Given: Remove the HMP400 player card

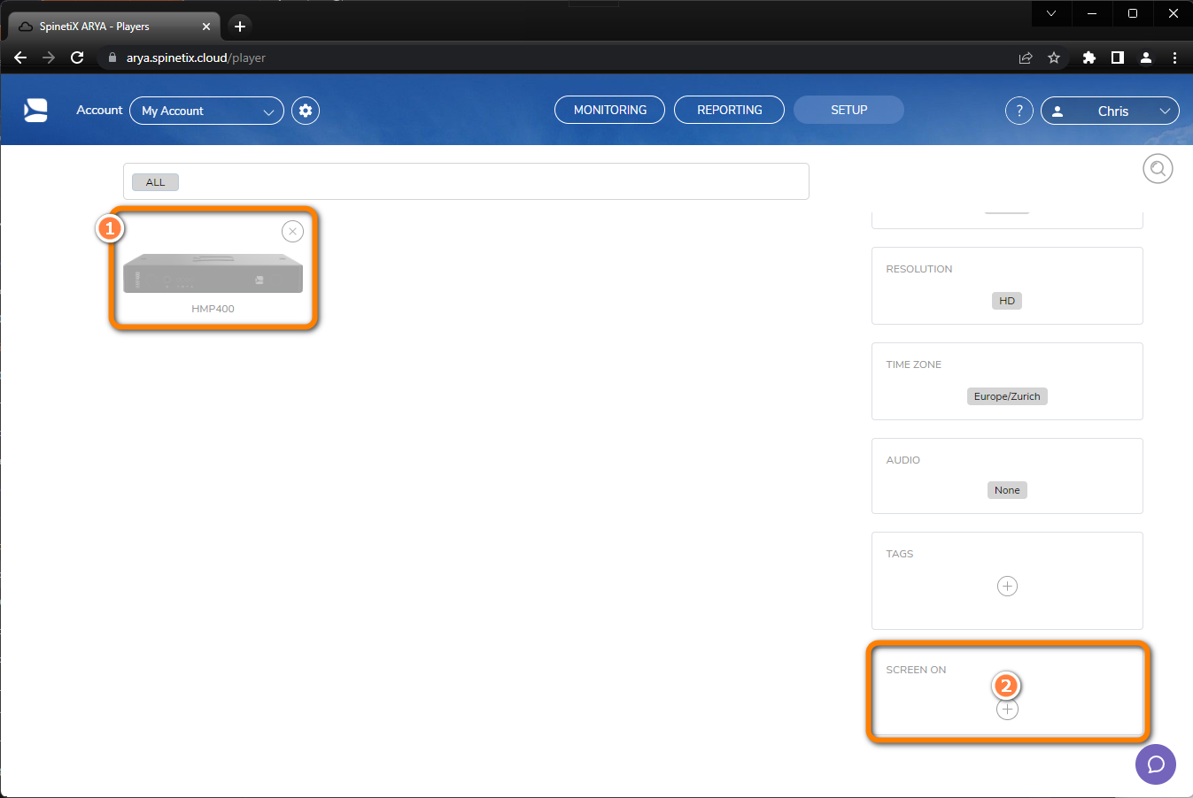Looking at the screenshot, I should (292, 231).
